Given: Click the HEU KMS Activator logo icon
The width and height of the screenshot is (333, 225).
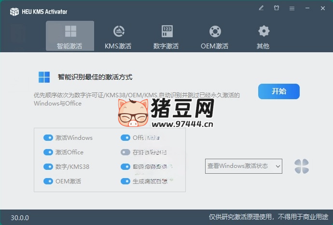Looking at the screenshot, I should tap(14, 12).
